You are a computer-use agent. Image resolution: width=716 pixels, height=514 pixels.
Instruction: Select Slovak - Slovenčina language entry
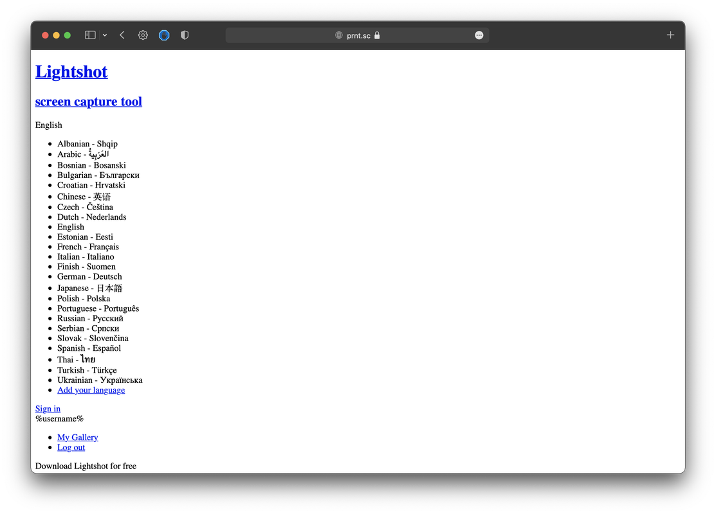(x=93, y=339)
